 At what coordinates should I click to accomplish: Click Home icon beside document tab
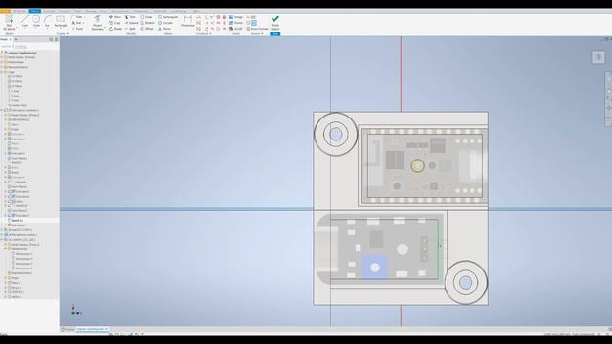pyautogui.click(x=63, y=329)
